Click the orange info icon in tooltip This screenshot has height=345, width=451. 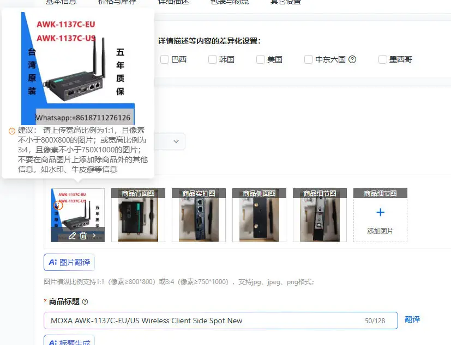pyautogui.click(x=12, y=131)
